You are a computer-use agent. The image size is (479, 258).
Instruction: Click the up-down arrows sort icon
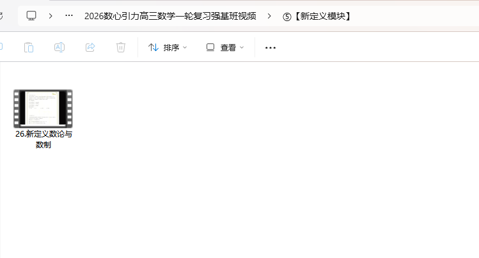(x=153, y=47)
